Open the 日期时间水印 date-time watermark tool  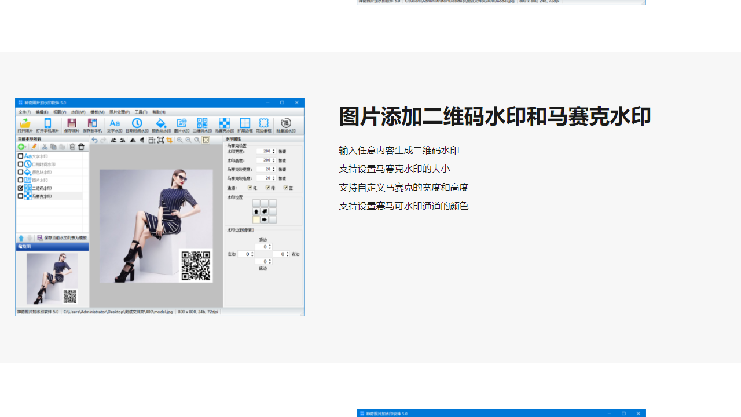click(x=137, y=124)
